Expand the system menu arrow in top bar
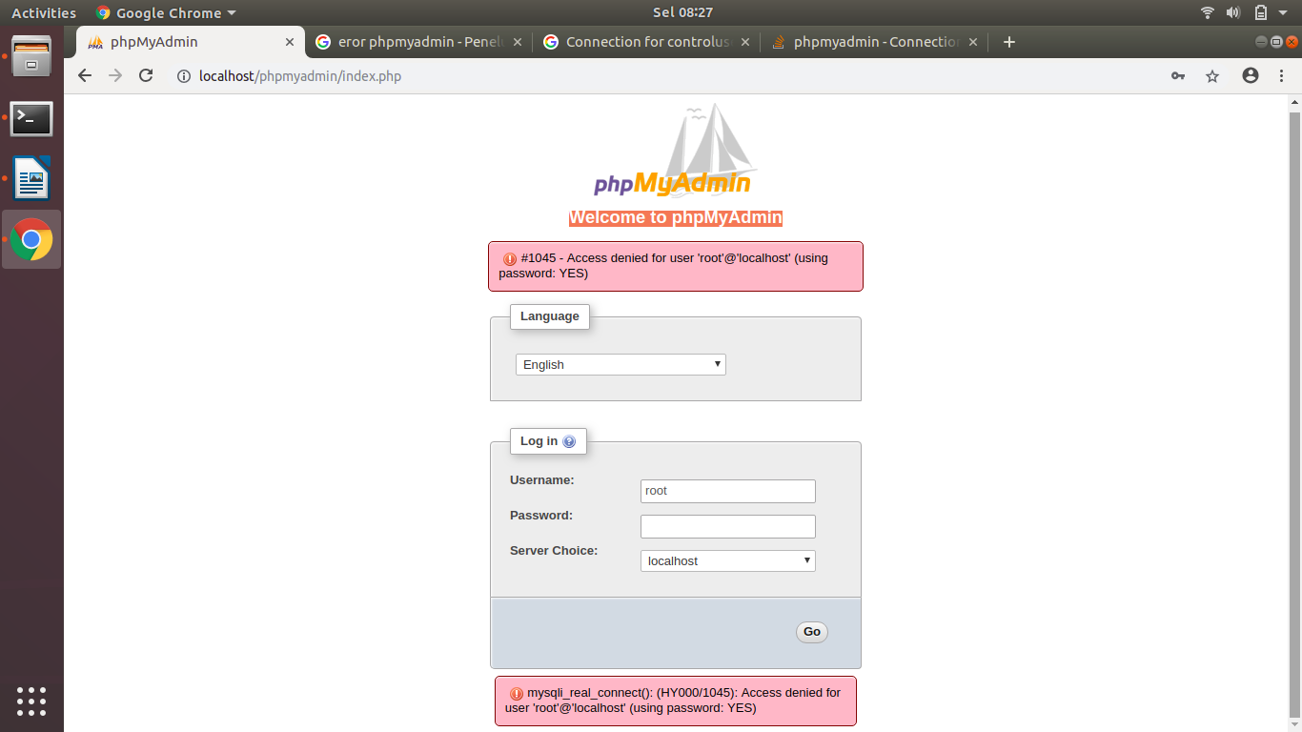Viewport: 1302px width, 732px height. point(1285,12)
